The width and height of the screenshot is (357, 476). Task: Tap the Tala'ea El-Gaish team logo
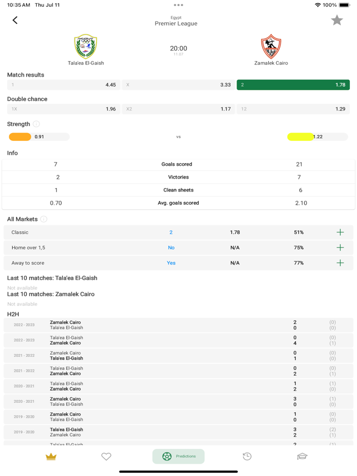(86, 47)
